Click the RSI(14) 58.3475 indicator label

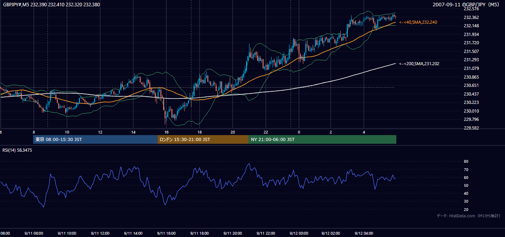(17, 150)
